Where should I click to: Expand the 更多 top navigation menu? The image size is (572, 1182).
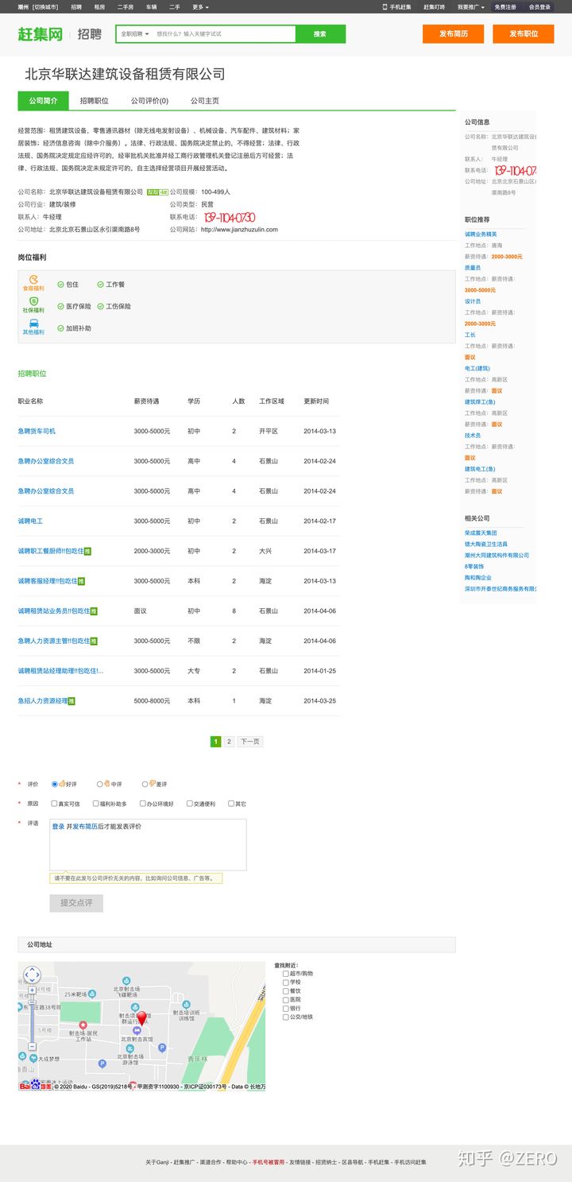point(201,6)
